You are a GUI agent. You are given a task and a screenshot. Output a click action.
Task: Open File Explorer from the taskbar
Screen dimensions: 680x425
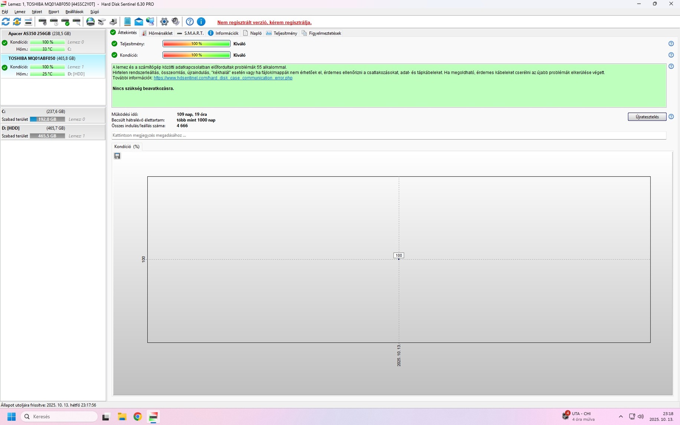pyautogui.click(x=122, y=416)
